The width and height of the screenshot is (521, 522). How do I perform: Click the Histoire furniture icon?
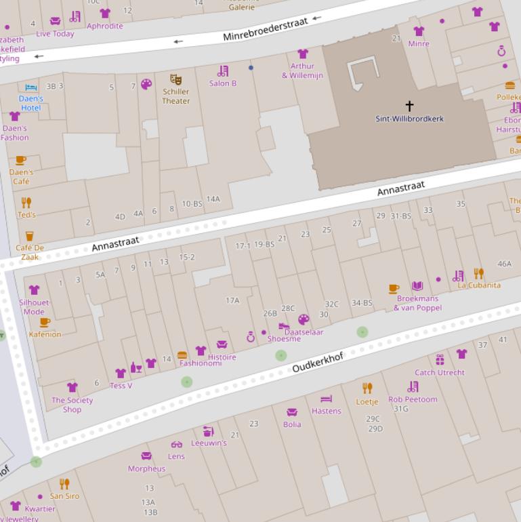(222, 346)
